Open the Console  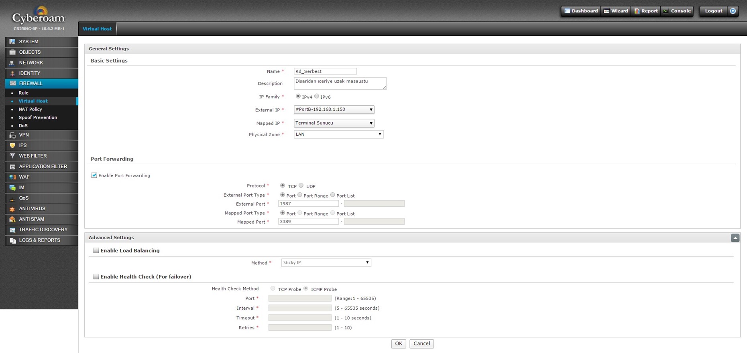[677, 11]
